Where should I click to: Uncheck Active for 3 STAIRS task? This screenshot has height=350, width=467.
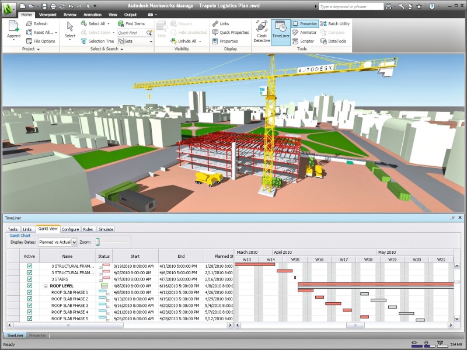pos(30,279)
